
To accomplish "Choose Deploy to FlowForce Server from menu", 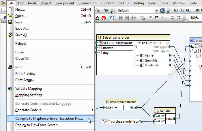I will click(37, 125).
